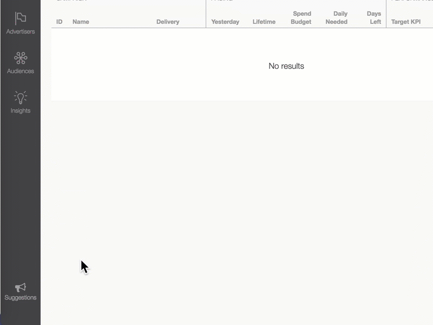Viewport: 433px width, 325px height.
Task: Sort by the Spend Budget column
Action: 301,18
